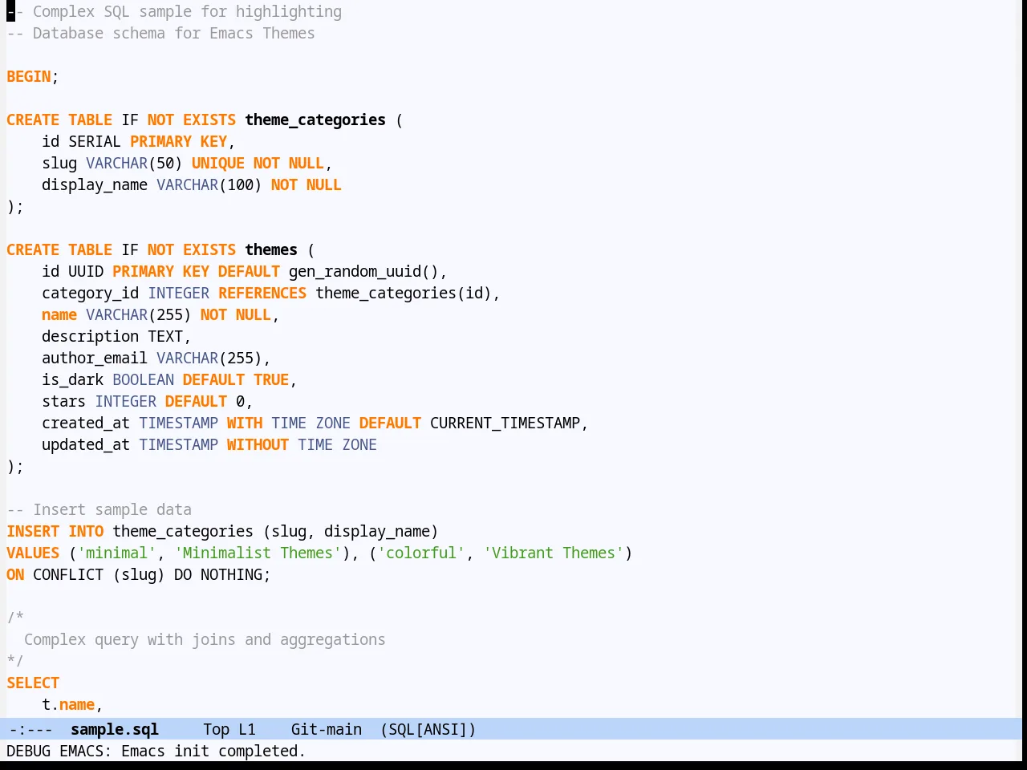
Task: Click the 'minimal' string literal
Action: coord(117,553)
